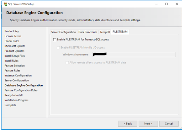Click Feature Configuration Rules step

pyautogui.click(x=21, y=91)
